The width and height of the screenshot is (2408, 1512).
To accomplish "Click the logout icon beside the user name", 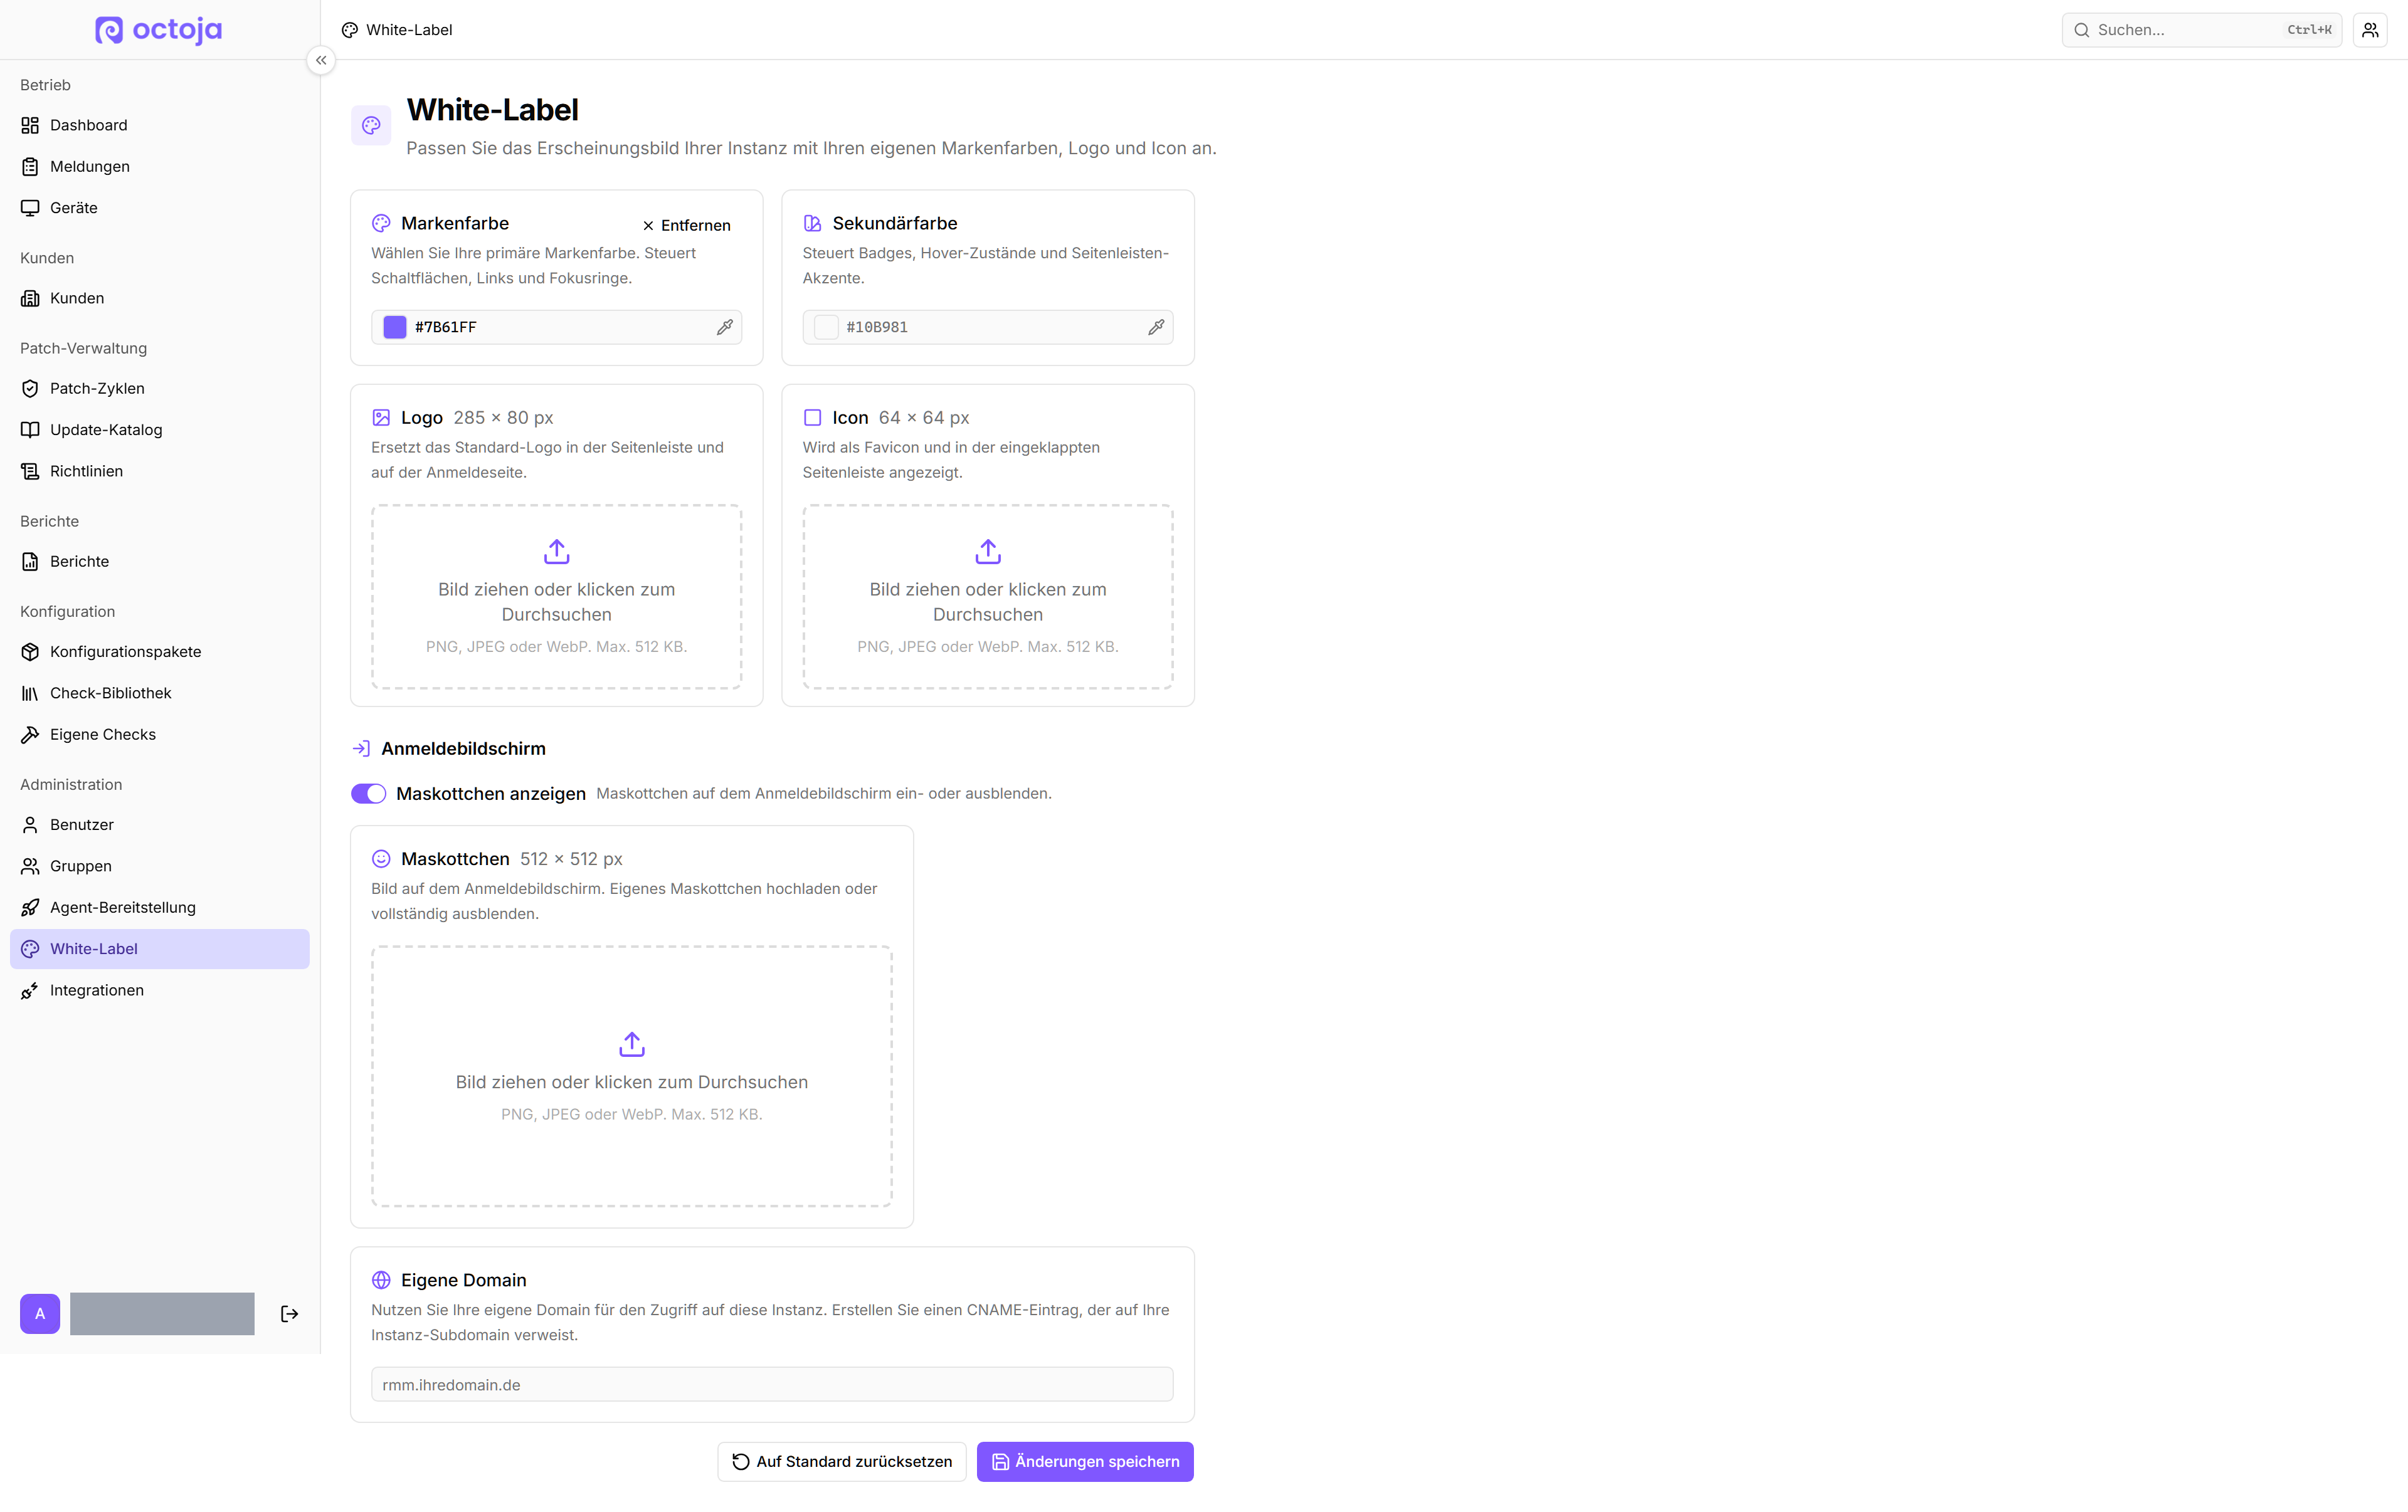I will pyautogui.click(x=289, y=1313).
